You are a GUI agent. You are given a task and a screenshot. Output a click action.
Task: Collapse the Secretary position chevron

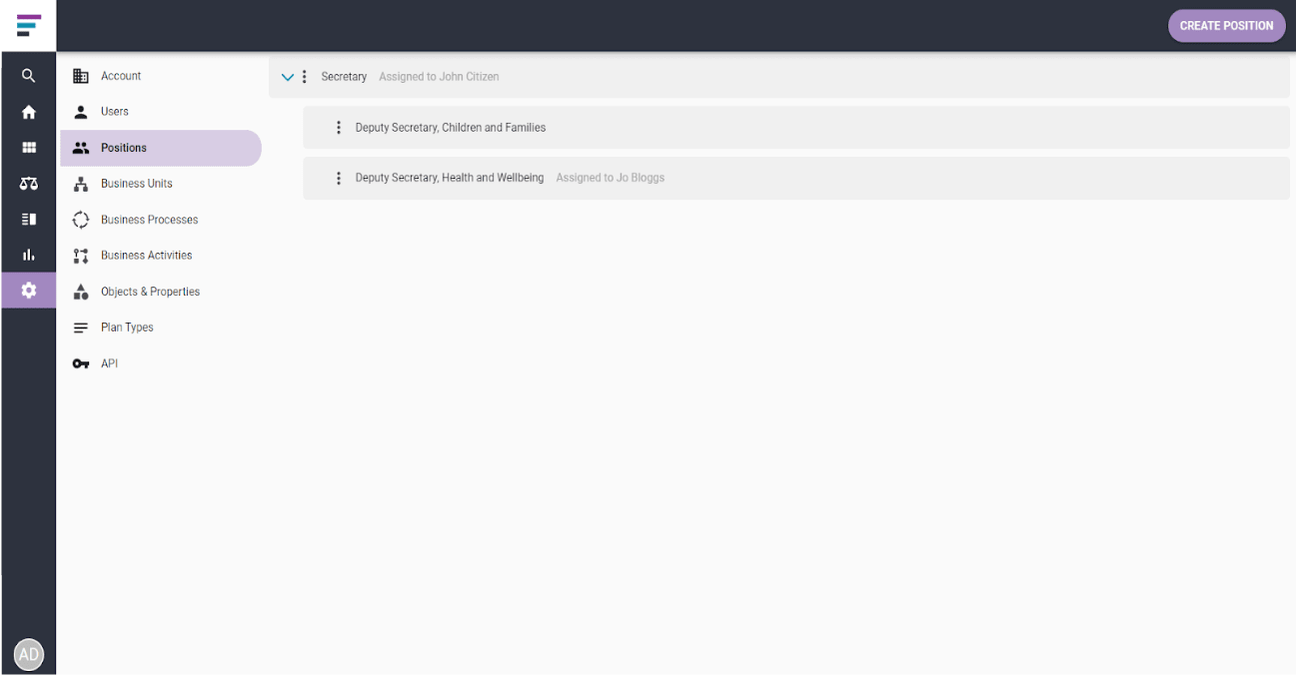point(288,77)
